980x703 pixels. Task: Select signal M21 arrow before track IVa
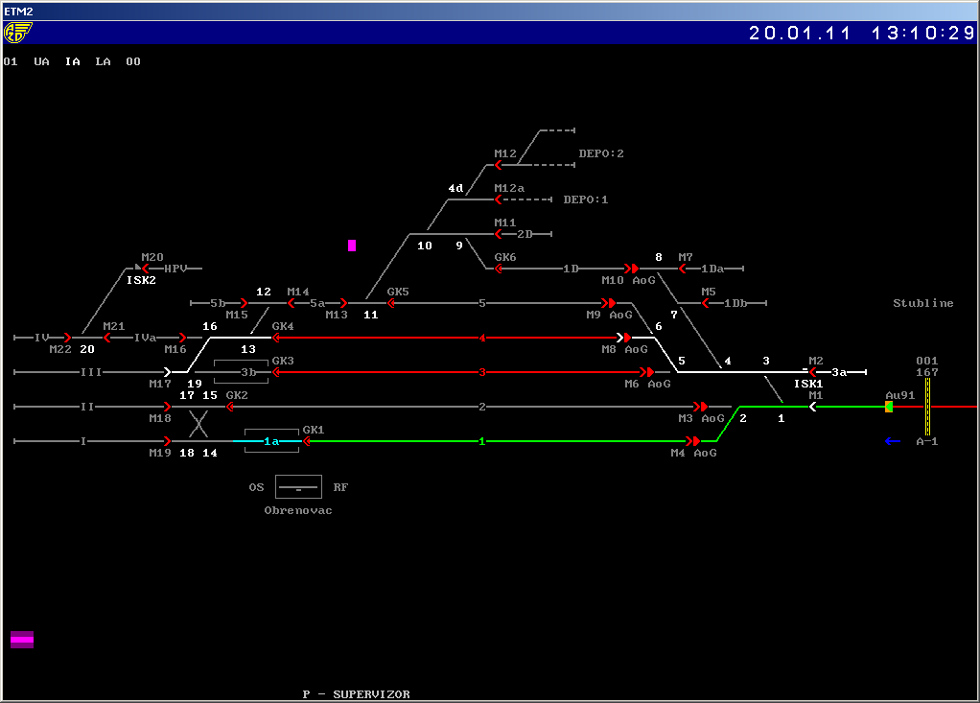coord(106,338)
